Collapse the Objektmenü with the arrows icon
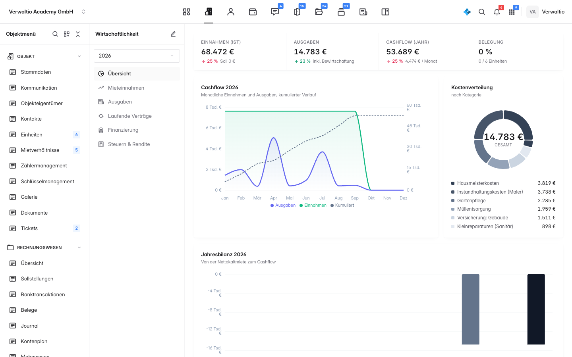This screenshot has width=572, height=357. click(x=78, y=34)
